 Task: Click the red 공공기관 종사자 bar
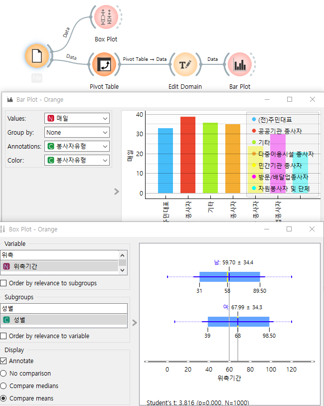(x=188, y=155)
